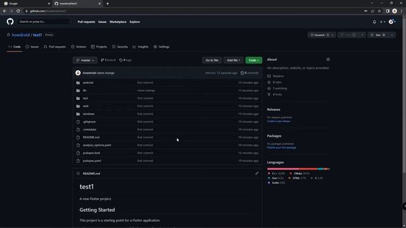Click the Kotlin color dot in Languages
Screen dimensions: 406x228
pos(269,183)
